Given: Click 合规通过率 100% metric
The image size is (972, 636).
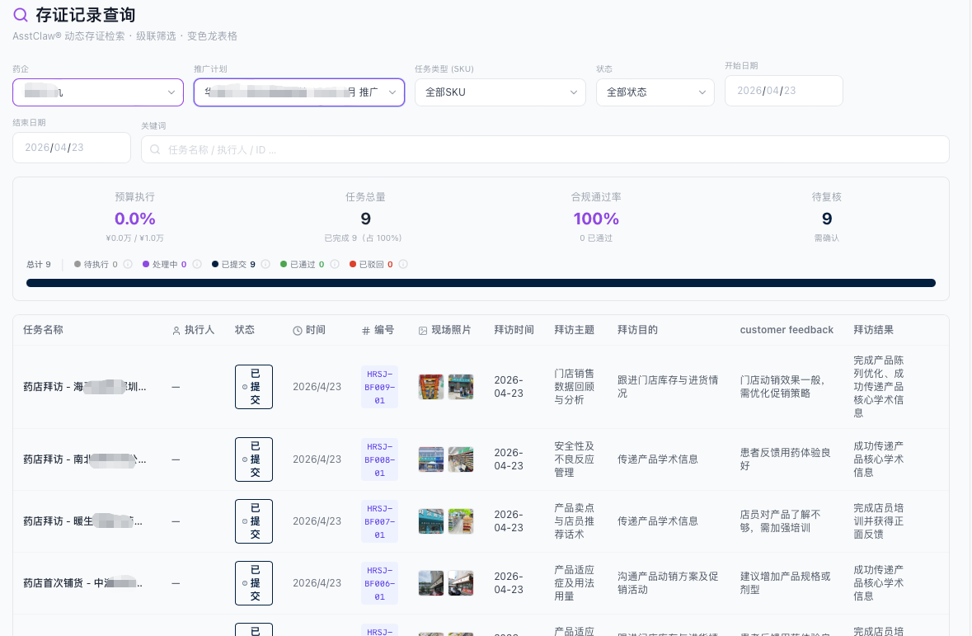Looking at the screenshot, I should pos(596,219).
